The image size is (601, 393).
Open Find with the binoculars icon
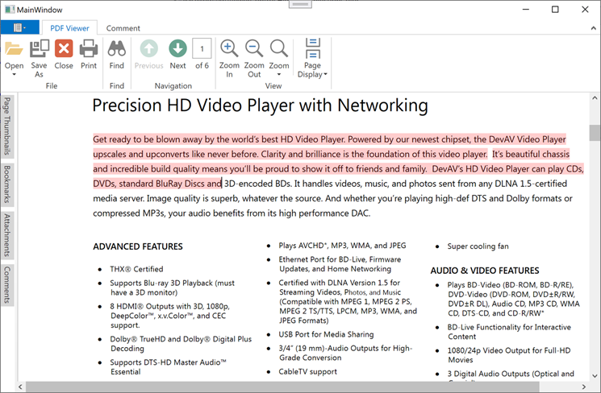116,49
